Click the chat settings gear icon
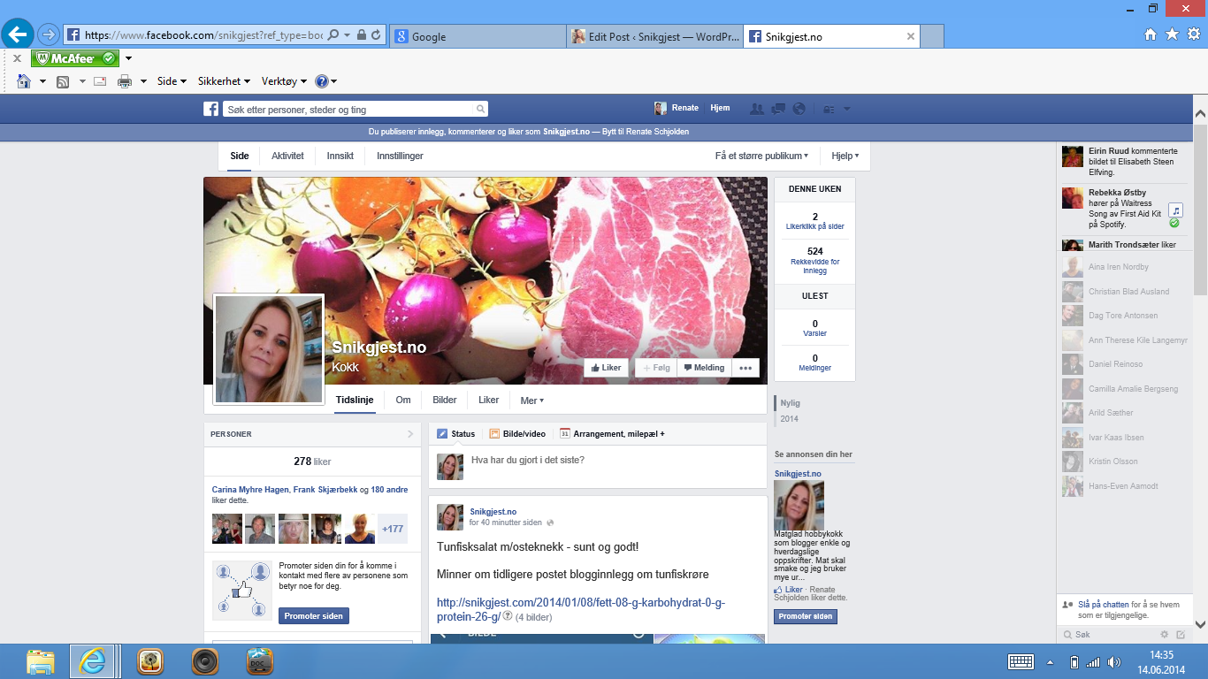The width and height of the screenshot is (1208, 679). [x=1165, y=635]
